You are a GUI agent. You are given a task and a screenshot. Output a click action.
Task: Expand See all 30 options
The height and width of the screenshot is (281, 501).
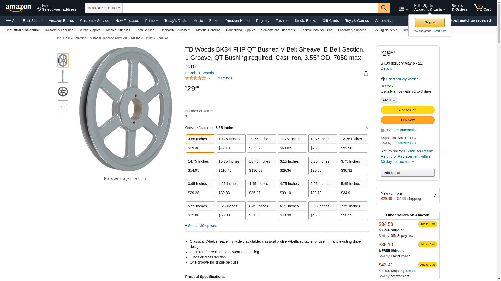pyautogui.click(x=202, y=226)
